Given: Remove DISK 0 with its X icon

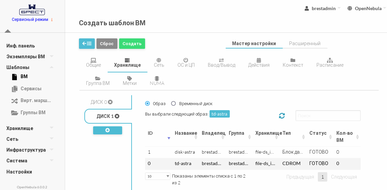Looking at the screenshot, I should pos(110,102).
